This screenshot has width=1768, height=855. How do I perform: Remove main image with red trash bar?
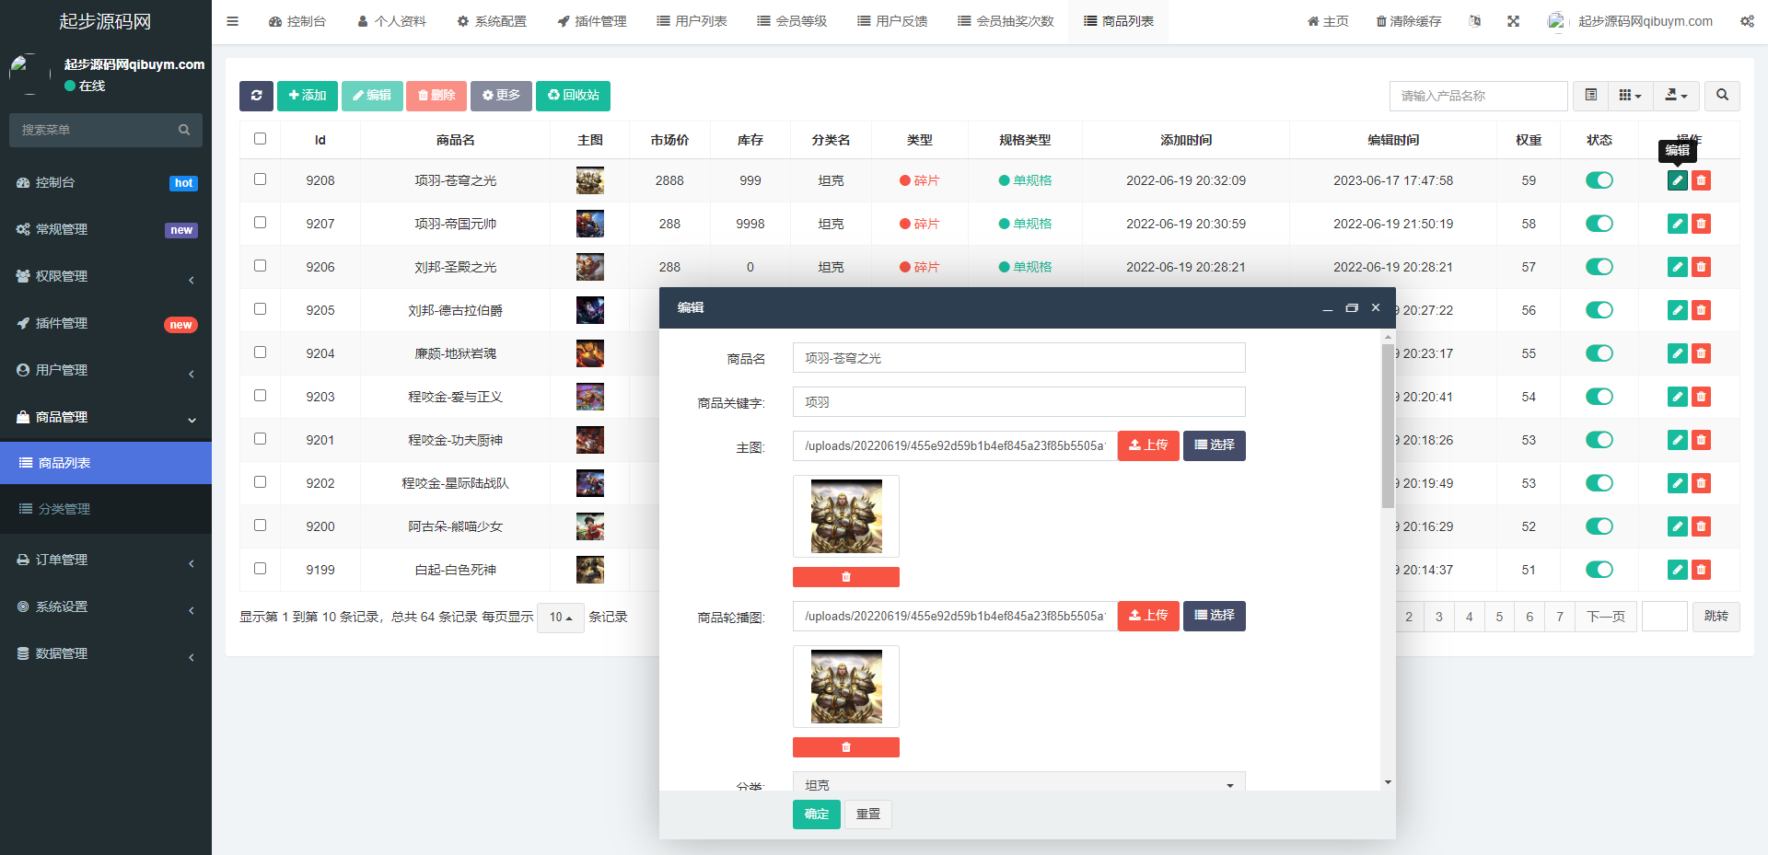click(845, 577)
